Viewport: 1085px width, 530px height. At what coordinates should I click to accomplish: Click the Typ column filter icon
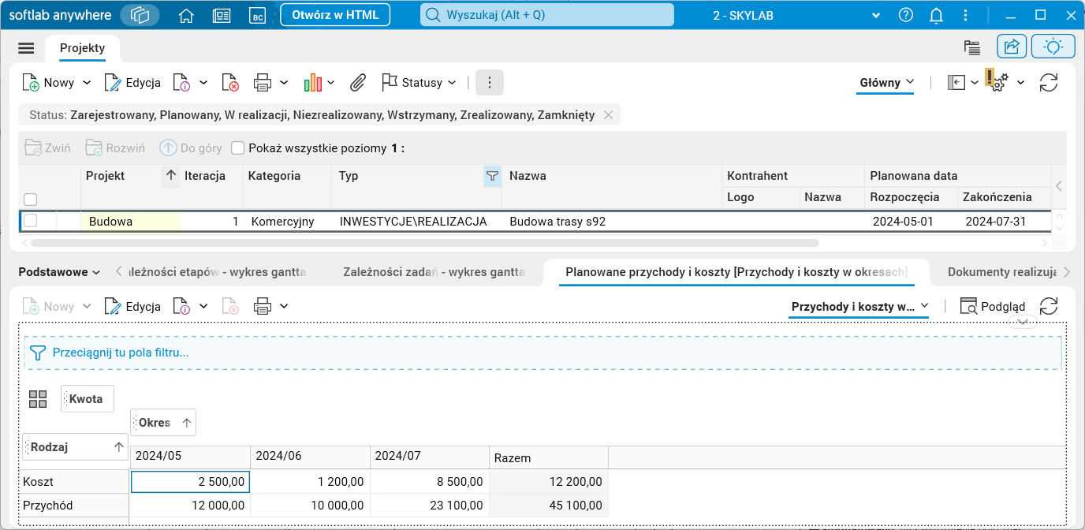pyautogui.click(x=492, y=176)
